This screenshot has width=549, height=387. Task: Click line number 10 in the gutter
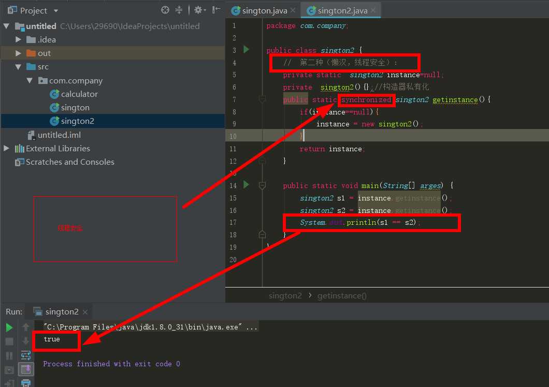pos(233,136)
